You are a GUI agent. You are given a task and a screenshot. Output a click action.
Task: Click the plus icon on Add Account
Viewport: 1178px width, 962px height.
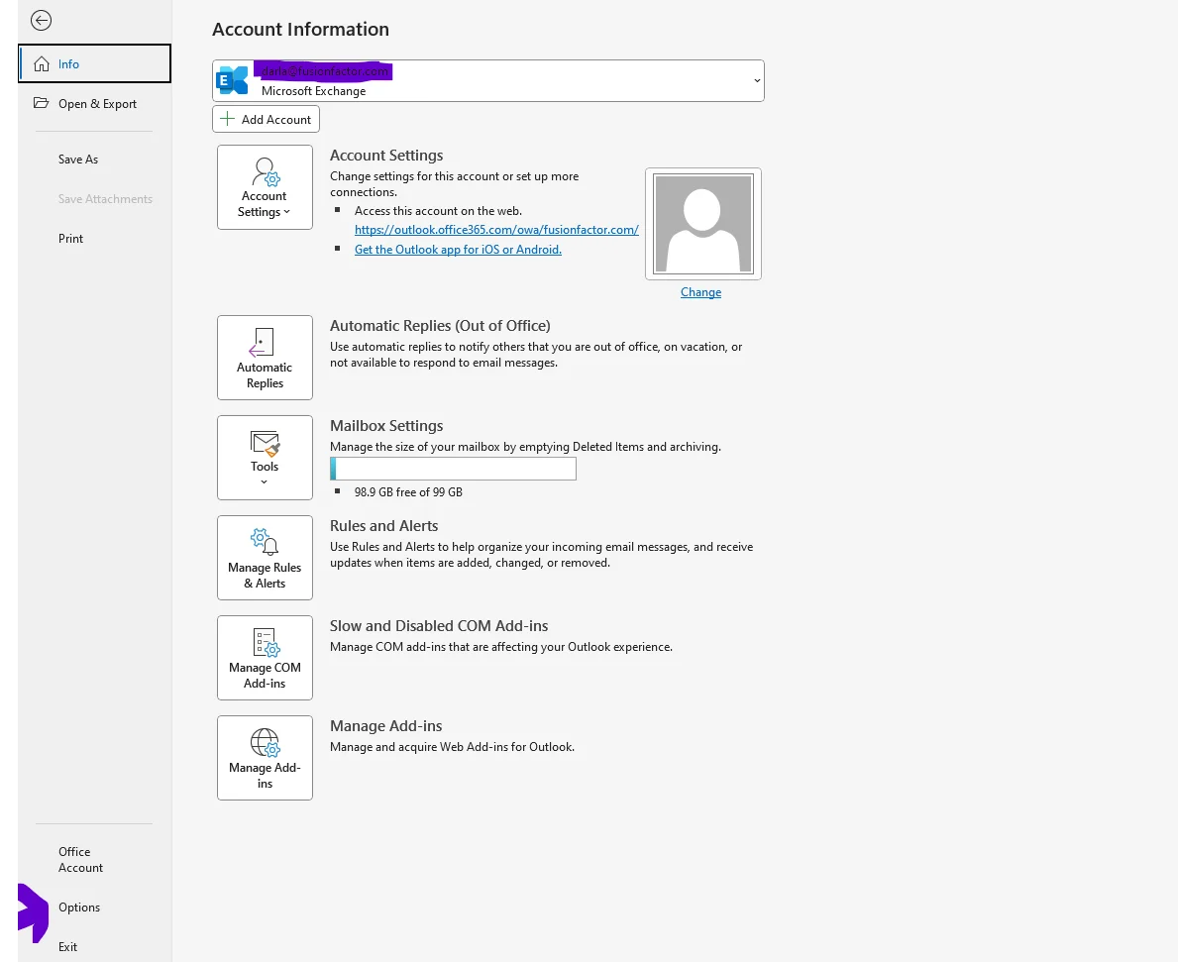tap(227, 119)
